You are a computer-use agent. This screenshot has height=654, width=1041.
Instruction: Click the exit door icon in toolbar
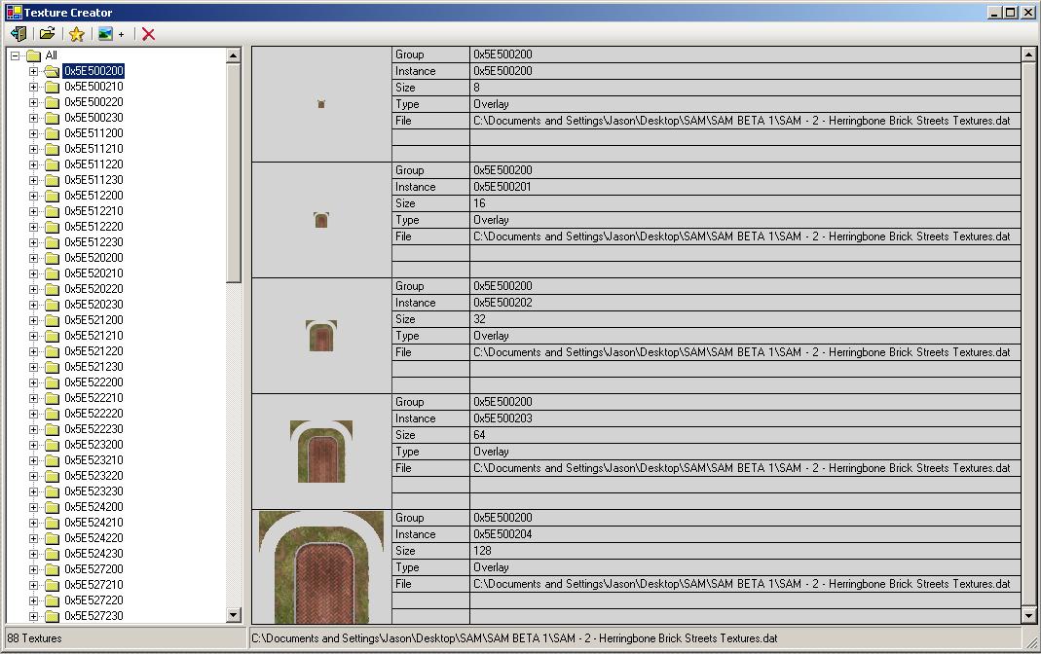click(x=18, y=34)
